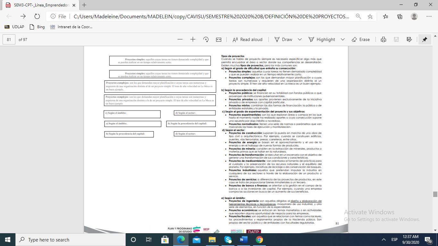Zoom out of the PDF
The image size is (438, 246).
coord(180,39)
